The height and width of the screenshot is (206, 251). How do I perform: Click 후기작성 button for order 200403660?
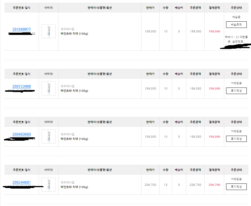point(236,139)
